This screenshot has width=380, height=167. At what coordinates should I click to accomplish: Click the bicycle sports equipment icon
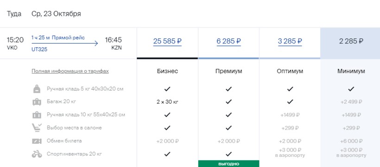coord(37,154)
